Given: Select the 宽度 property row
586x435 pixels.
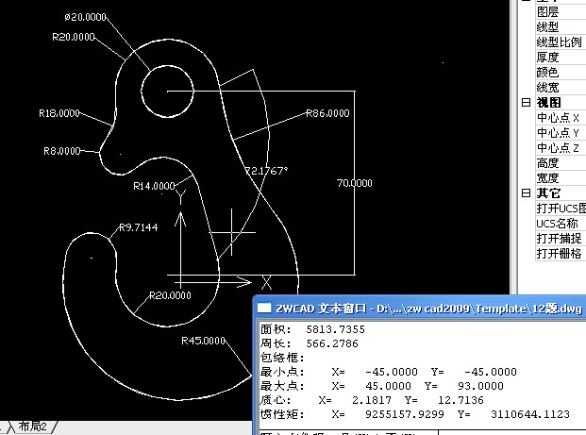Looking at the screenshot, I should coord(561,178).
